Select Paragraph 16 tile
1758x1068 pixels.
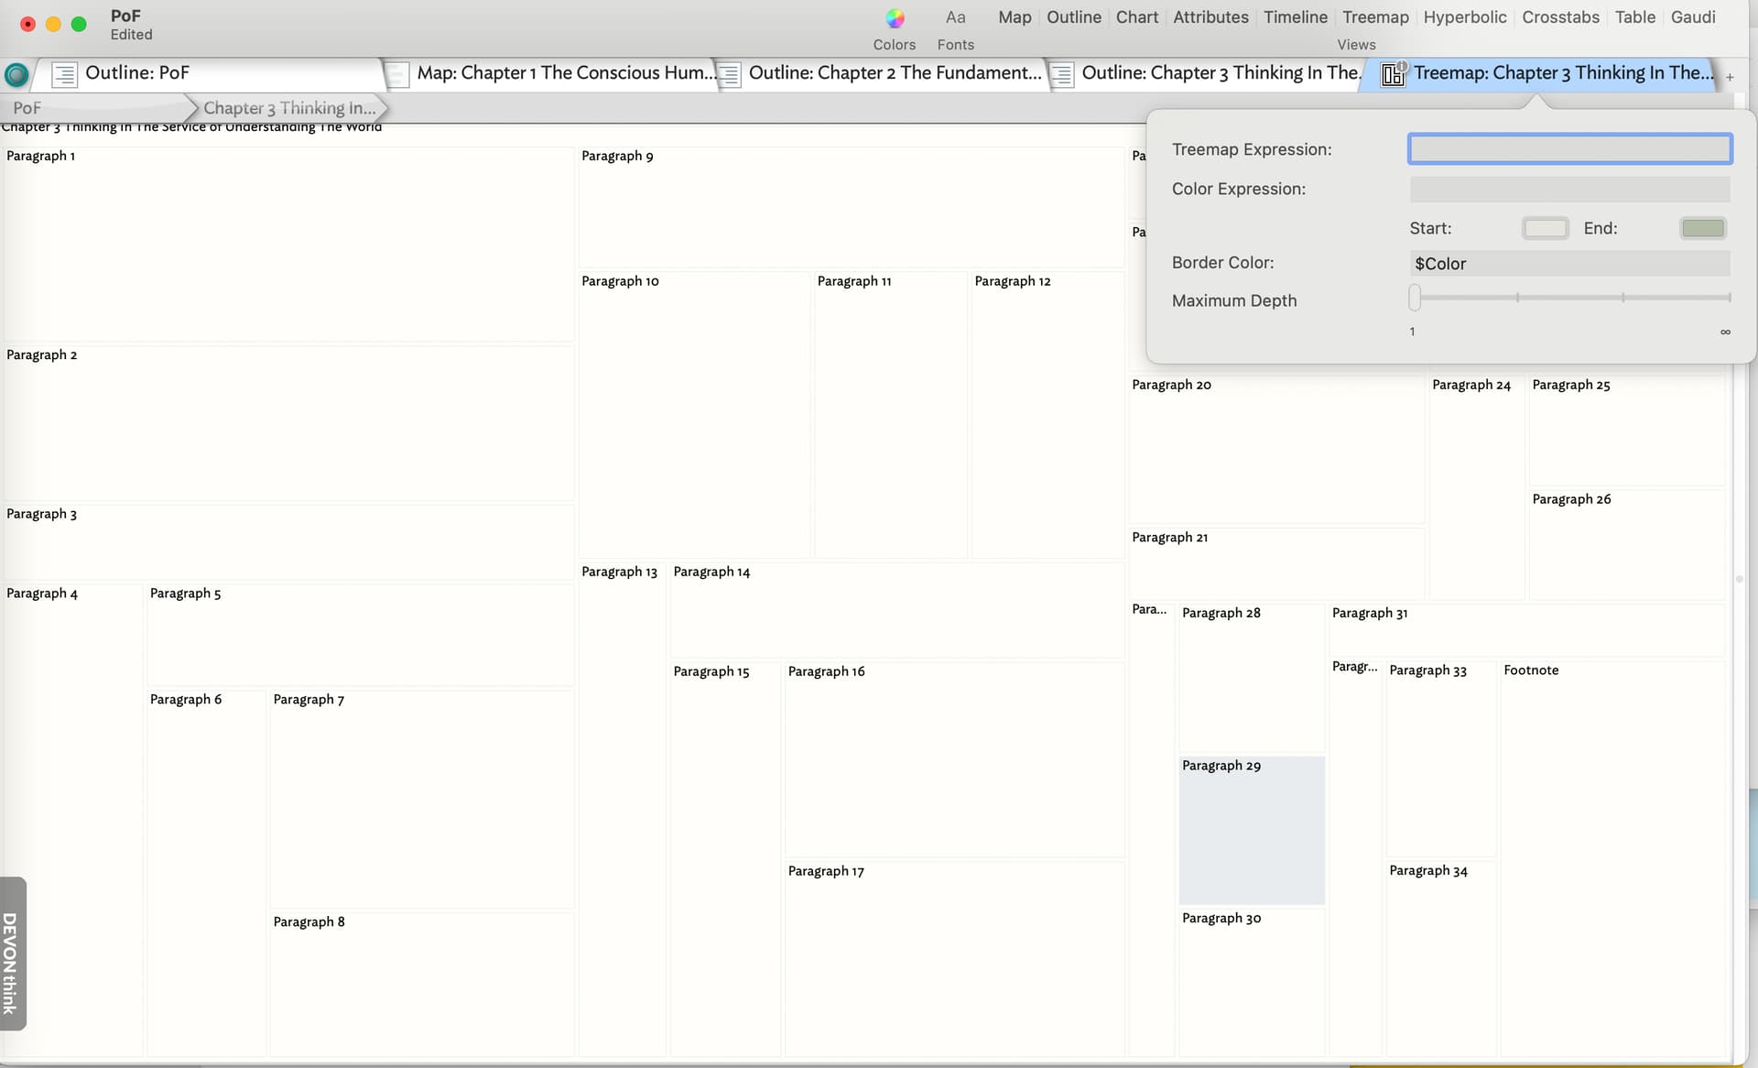tap(954, 760)
